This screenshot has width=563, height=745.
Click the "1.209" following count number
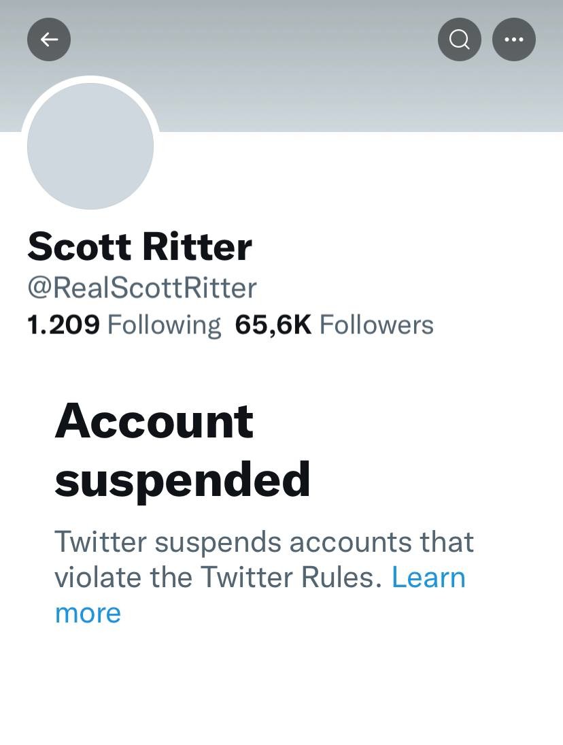63,325
